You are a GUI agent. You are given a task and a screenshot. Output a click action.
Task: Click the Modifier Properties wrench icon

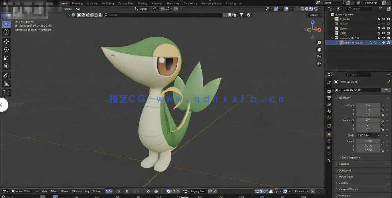click(329, 141)
